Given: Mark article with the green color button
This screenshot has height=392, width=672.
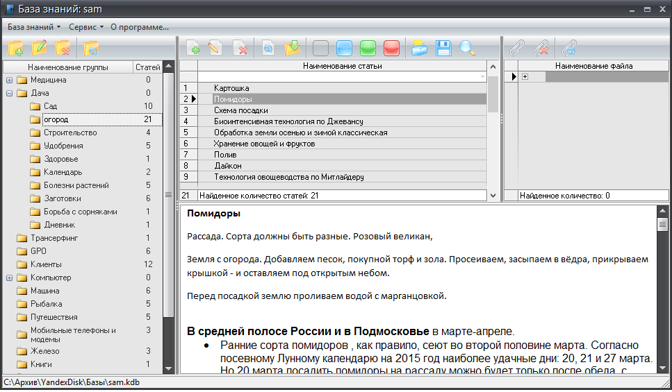Looking at the screenshot, I should coord(368,48).
